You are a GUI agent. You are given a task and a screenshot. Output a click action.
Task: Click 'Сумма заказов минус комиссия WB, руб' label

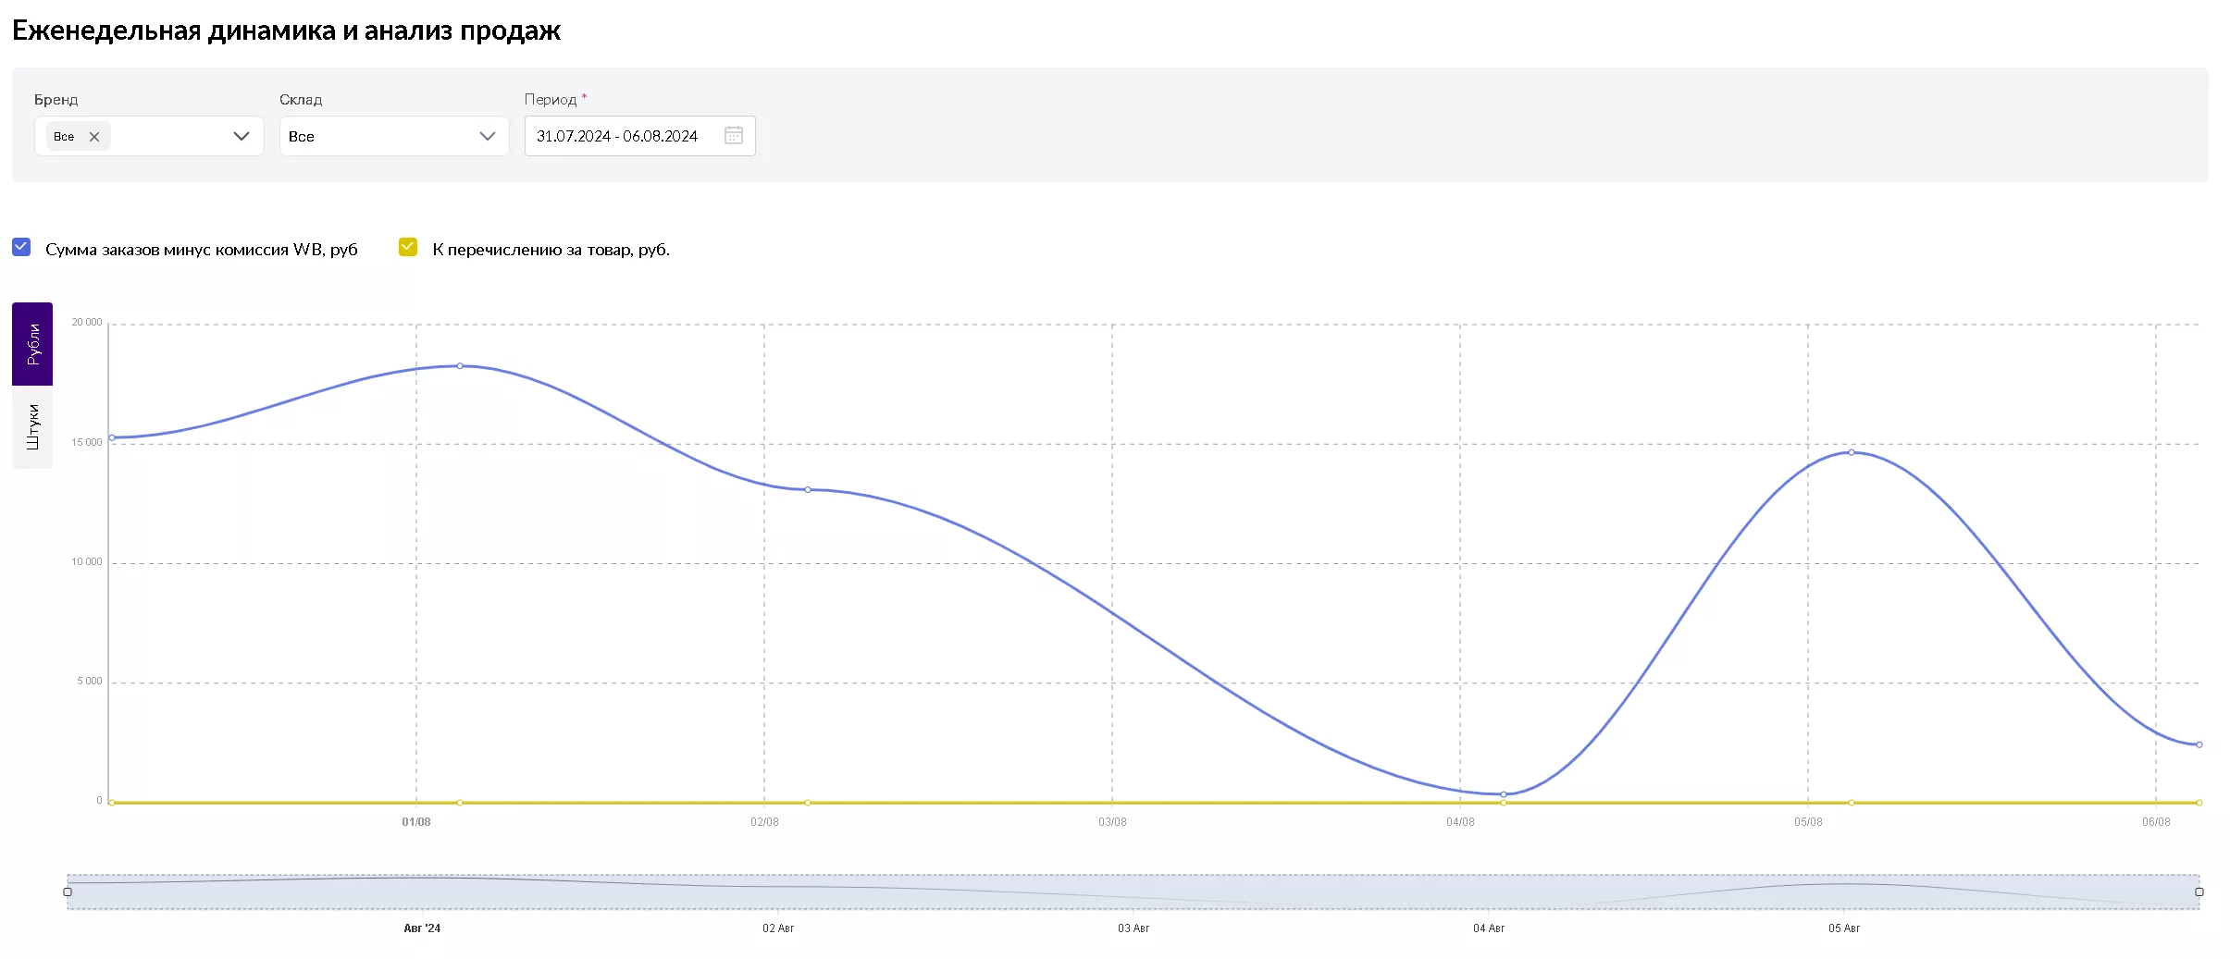pos(201,250)
